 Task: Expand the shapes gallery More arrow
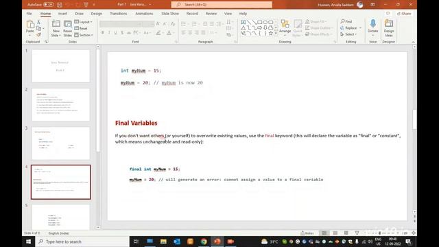[x=276, y=34]
